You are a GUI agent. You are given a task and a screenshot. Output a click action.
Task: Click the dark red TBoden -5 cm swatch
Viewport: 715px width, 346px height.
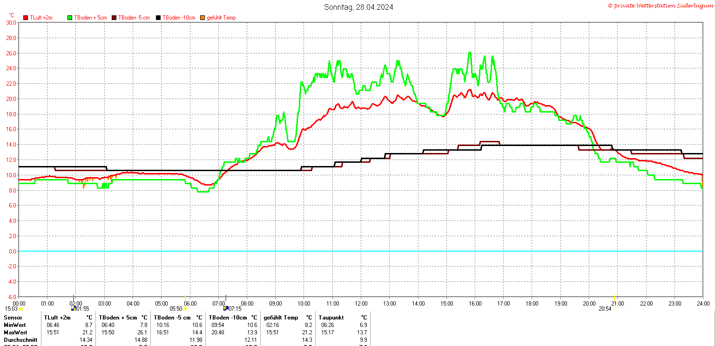114,18
